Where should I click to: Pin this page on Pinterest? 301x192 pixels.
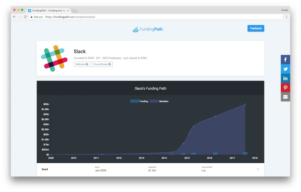pos(285,87)
